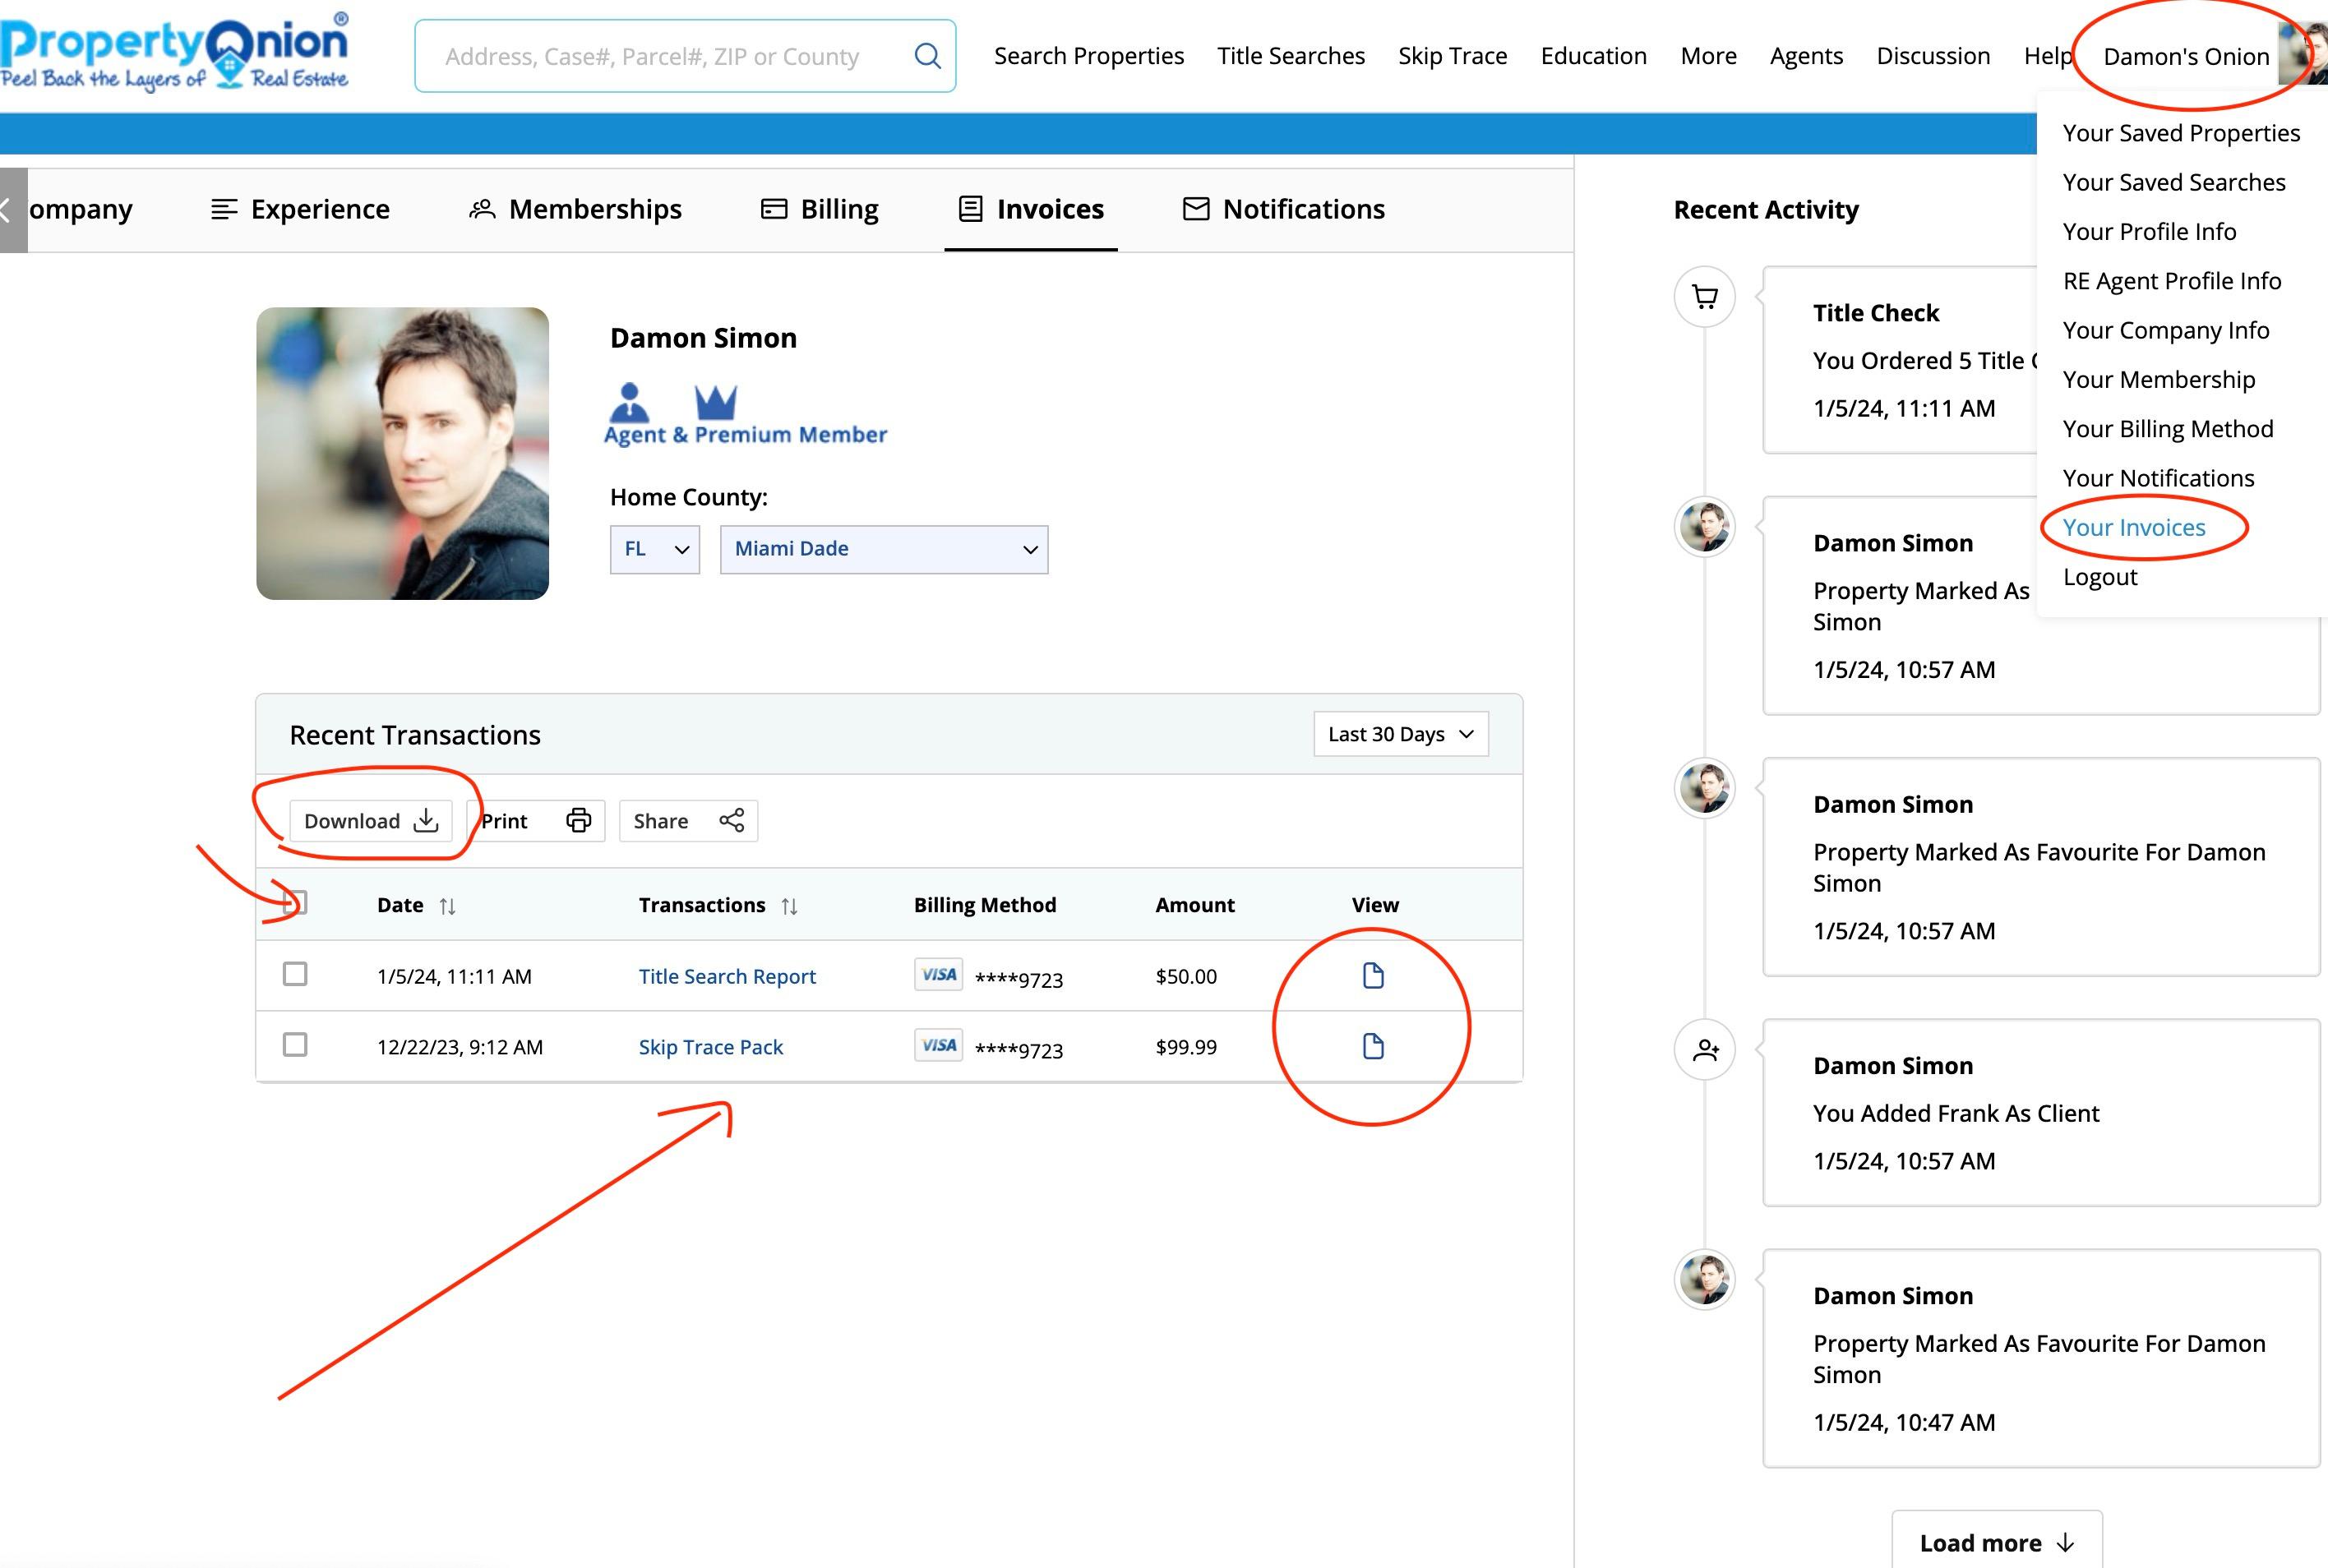This screenshot has width=2328, height=1568.
Task: Click the Print invoices icon
Action: 580,819
